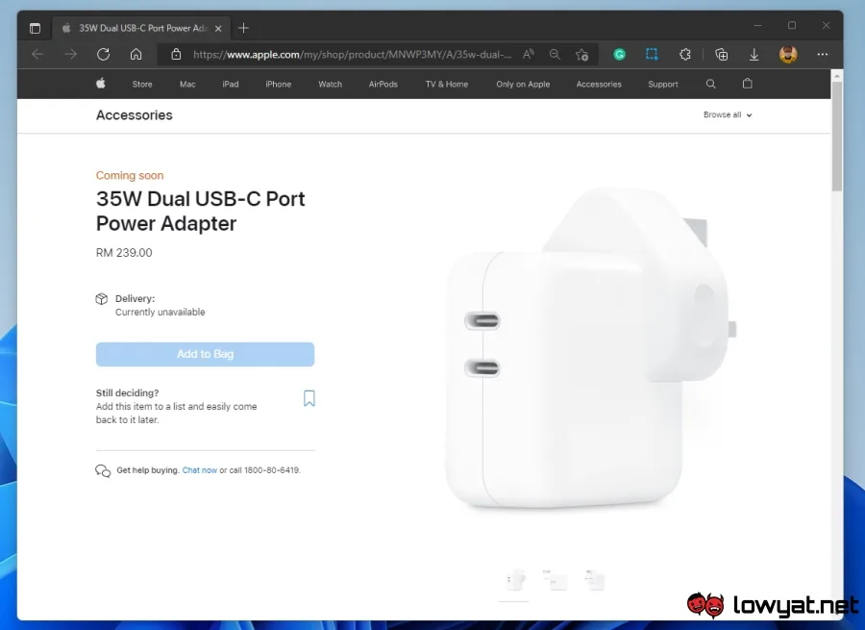Open browser downloads

tap(754, 54)
